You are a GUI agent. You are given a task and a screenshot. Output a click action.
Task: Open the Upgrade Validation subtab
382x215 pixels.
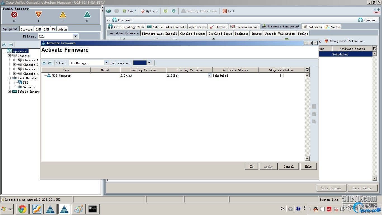pos(280,34)
